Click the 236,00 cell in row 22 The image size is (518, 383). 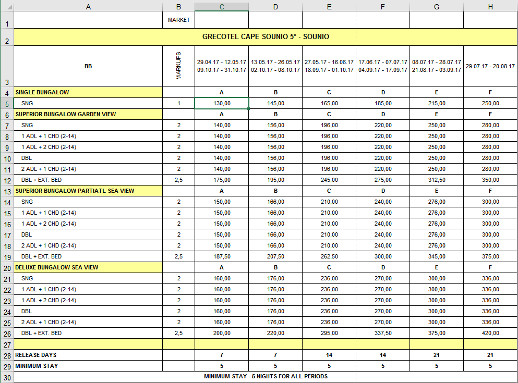tap(329, 289)
